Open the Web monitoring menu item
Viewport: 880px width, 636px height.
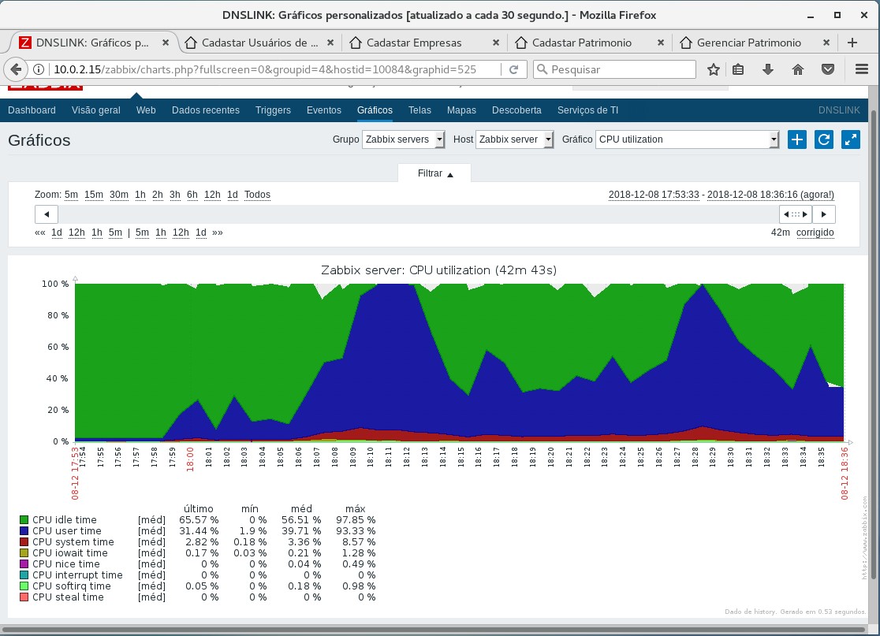pyautogui.click(x=146, y=110)
